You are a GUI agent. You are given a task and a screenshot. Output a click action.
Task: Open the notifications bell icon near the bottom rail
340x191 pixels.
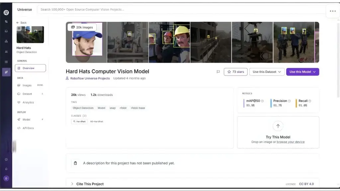(x=6, y=169)
